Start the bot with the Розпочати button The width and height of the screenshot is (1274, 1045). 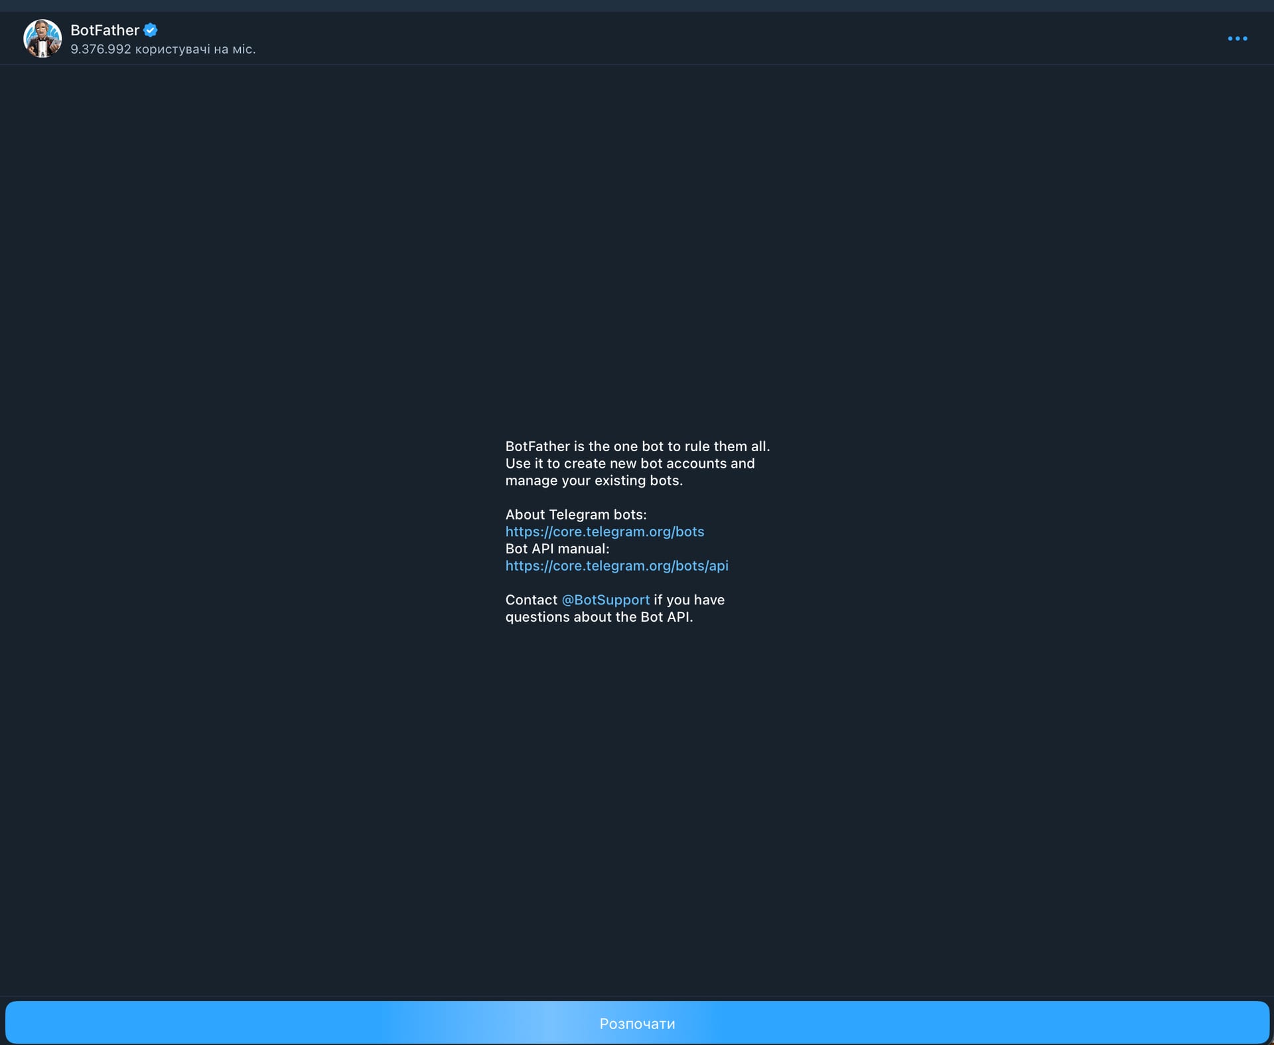pyautogui.click(x=637, y=1023)
